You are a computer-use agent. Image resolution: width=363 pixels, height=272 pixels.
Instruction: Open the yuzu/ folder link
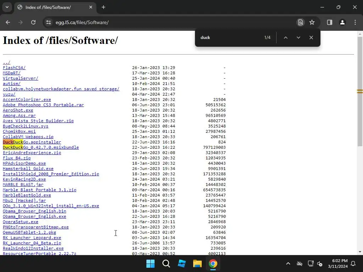(x=9, y=94)
